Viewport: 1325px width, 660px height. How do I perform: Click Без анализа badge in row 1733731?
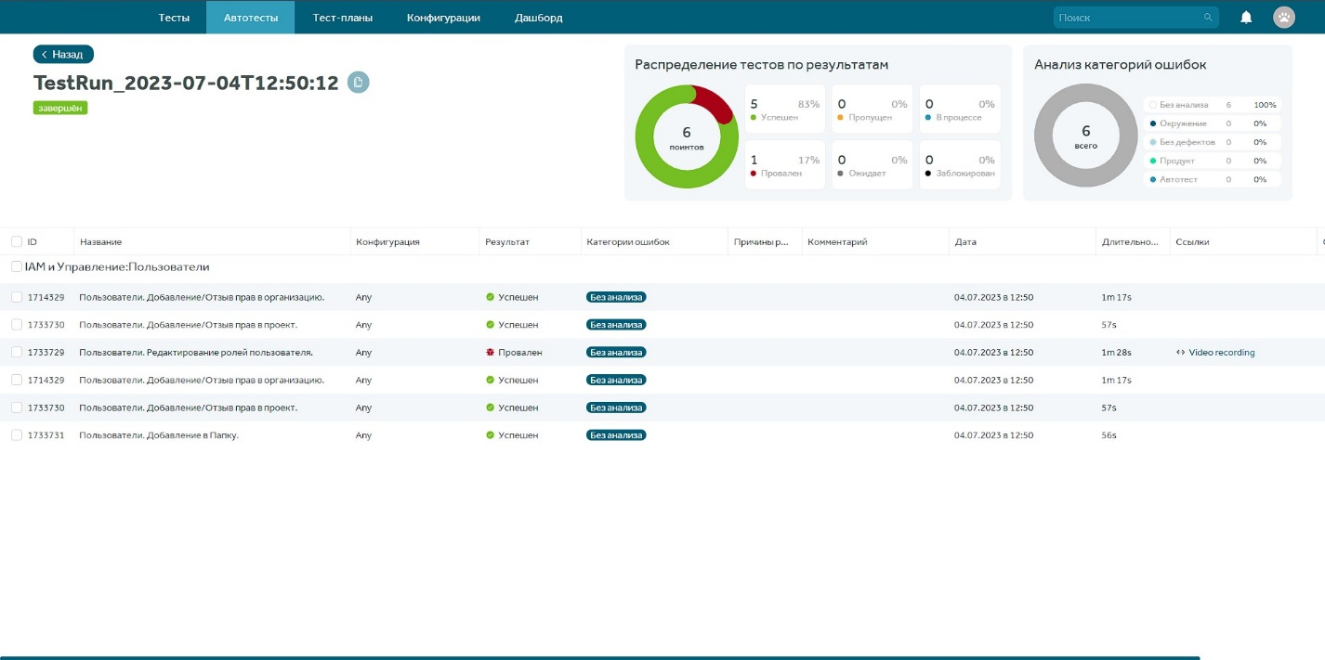tap(616, 435)
